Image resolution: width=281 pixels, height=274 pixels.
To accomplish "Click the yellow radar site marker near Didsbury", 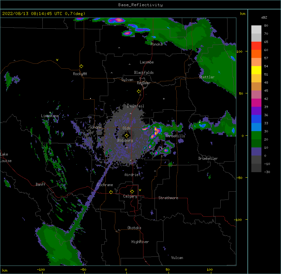I will [126, 136].
